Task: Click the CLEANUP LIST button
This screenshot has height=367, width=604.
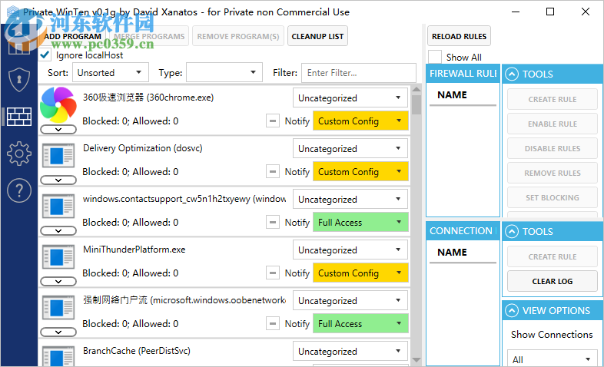Action: point(317,36)
